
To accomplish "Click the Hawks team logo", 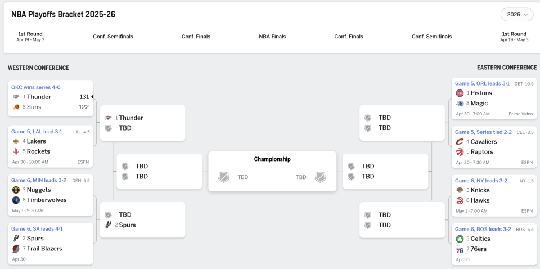I will pos(460,200).
